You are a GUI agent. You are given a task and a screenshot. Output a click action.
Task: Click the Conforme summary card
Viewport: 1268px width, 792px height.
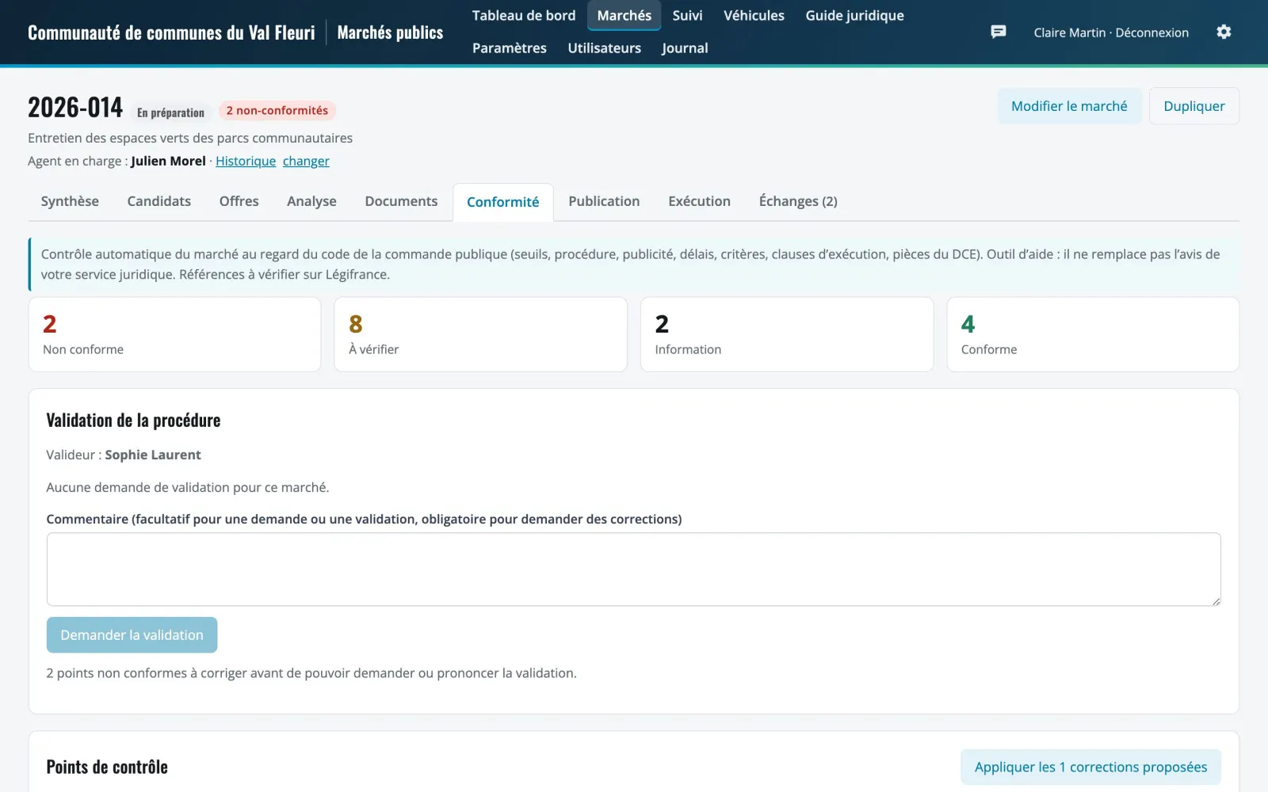pos(1093,334)
